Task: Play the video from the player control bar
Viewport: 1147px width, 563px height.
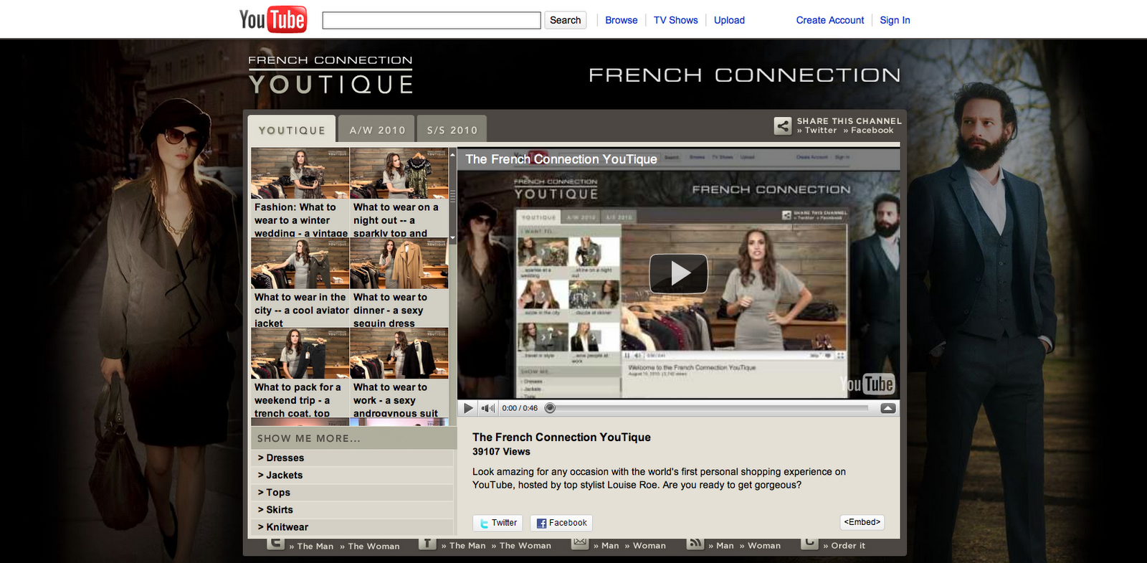Action: point(468,408)
